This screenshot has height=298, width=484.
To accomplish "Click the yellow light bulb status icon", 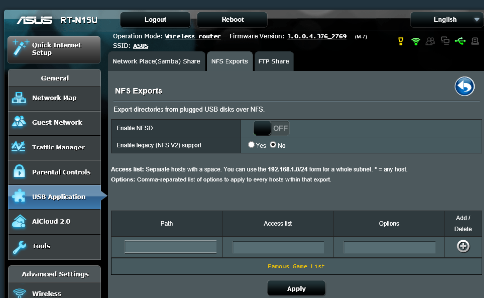I will 401,41.
